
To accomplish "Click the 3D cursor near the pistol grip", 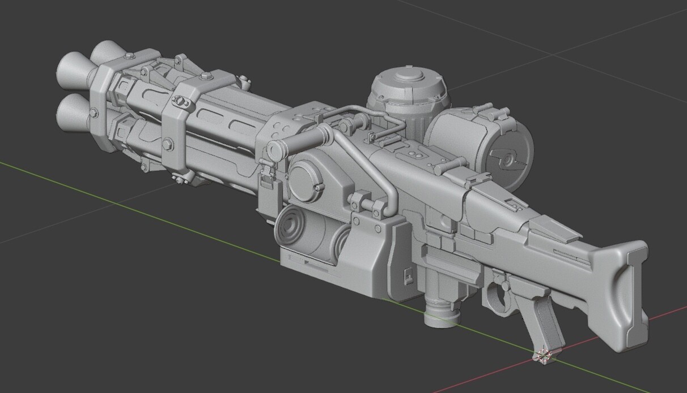I will point(543,356).
